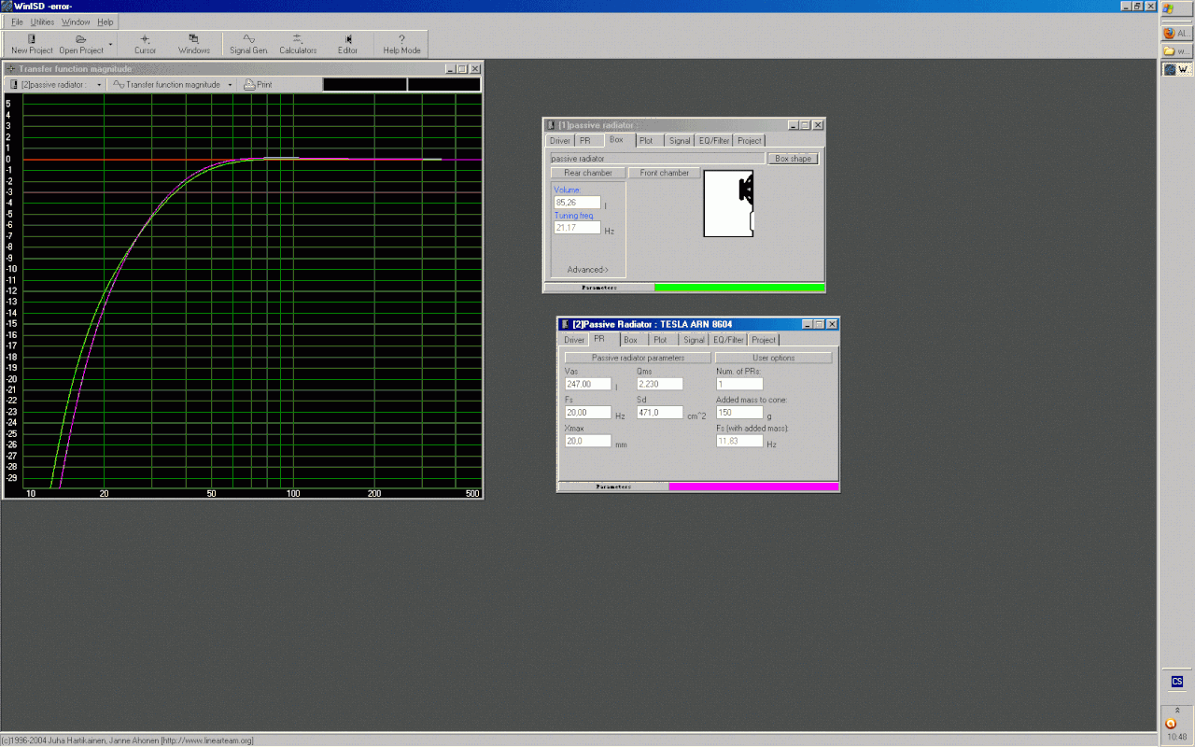Click the green plot color bar
The height and width of the screenshot is (747, 1195).
point(739,288)
